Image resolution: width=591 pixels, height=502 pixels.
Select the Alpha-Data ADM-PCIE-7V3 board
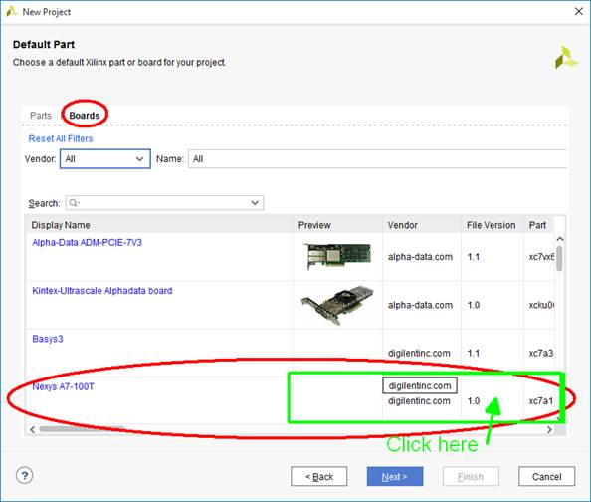tap(88, 243)
